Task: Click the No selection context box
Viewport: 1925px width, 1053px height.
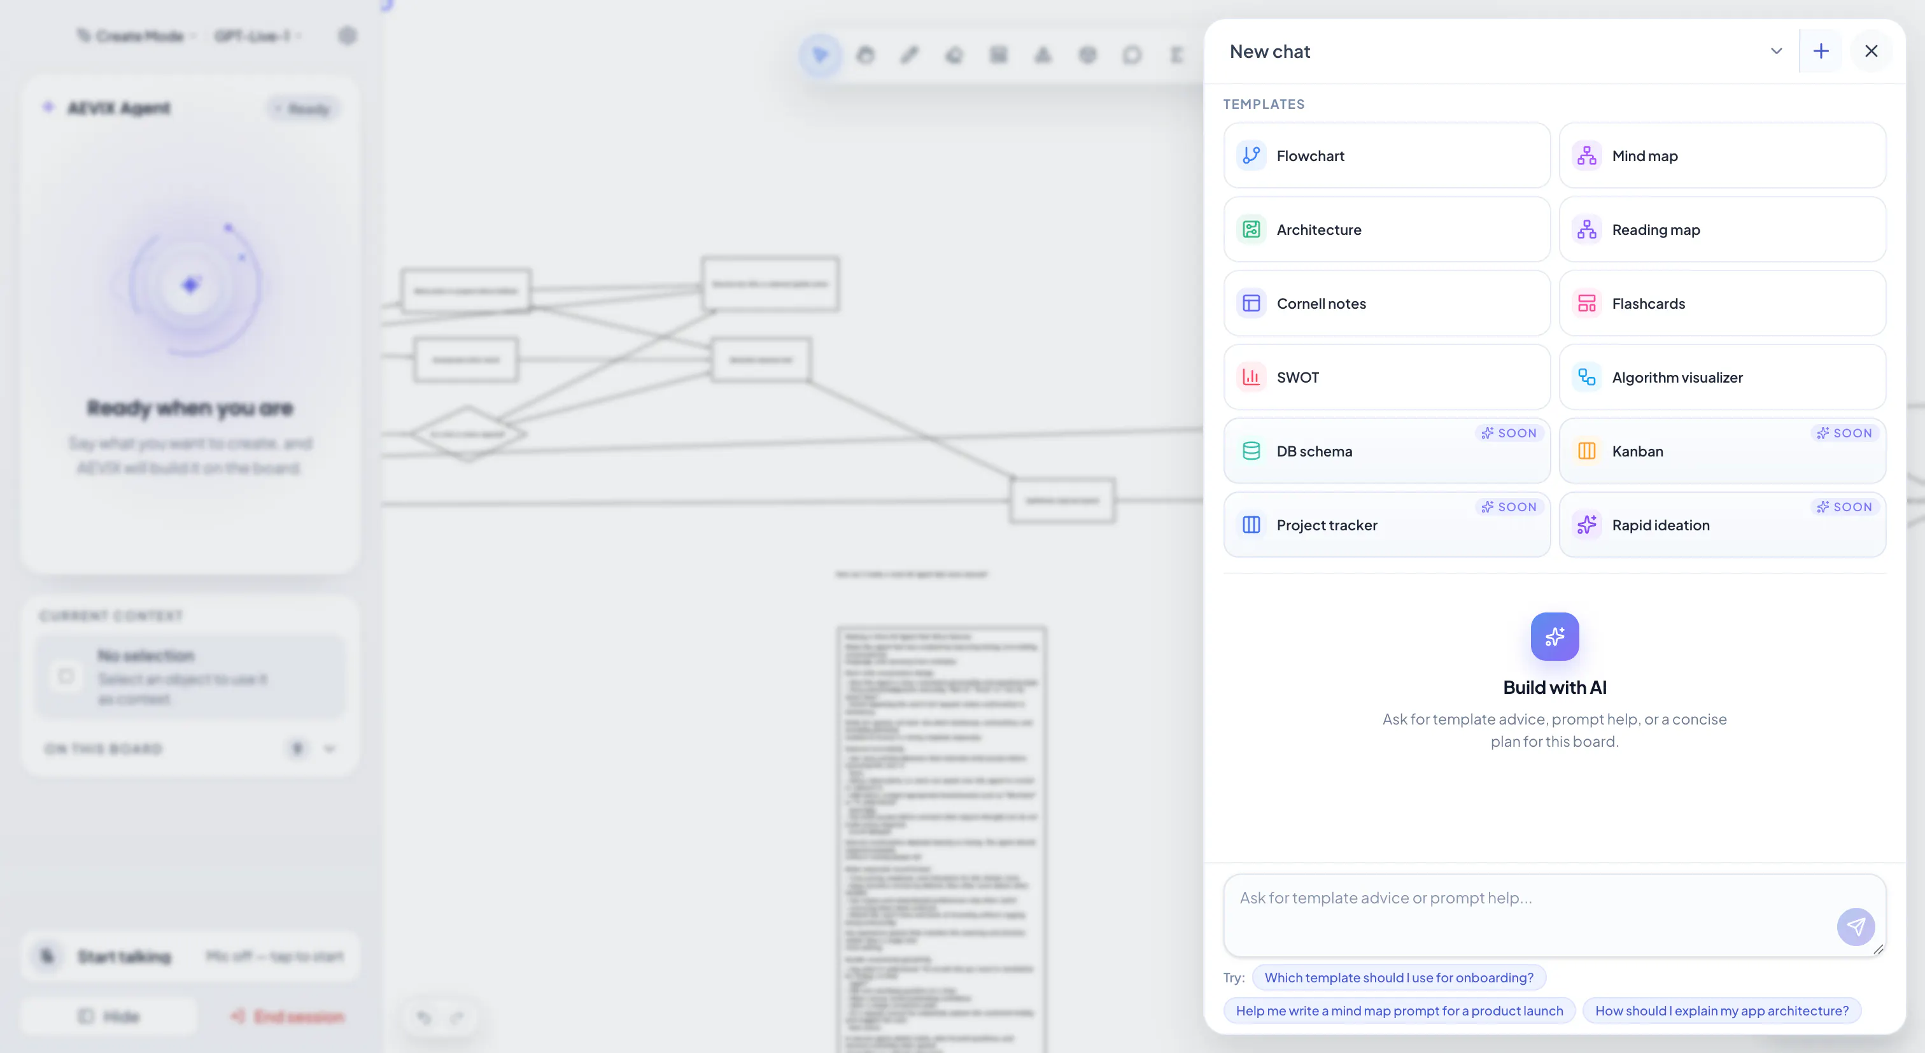Action: click(190, 676)
